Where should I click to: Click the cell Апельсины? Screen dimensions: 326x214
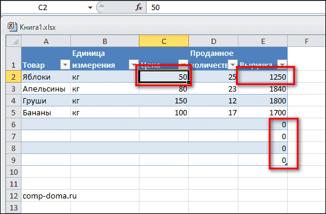click(46, 89)
